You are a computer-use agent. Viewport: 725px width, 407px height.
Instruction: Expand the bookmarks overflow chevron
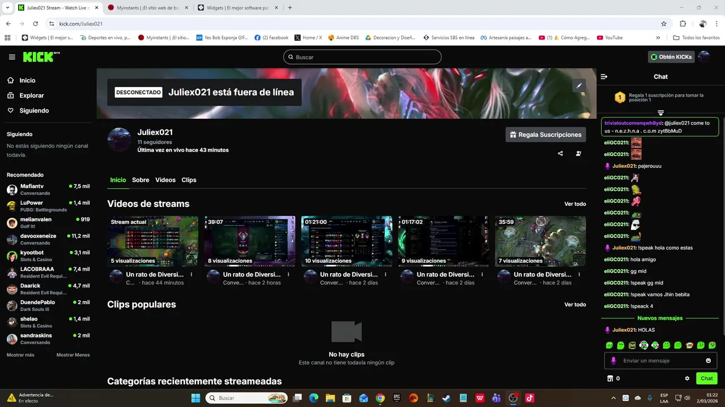point(658,38)
